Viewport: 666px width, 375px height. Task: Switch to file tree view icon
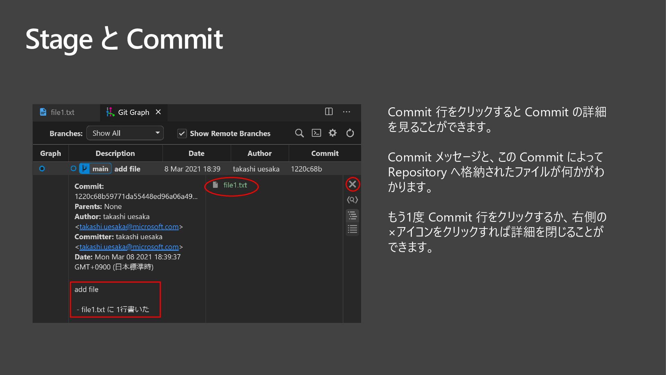(x=352, y=216)
